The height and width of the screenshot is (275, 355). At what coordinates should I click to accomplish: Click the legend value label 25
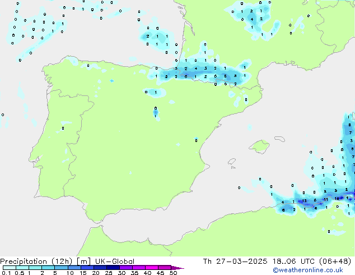tap(109, 273)
